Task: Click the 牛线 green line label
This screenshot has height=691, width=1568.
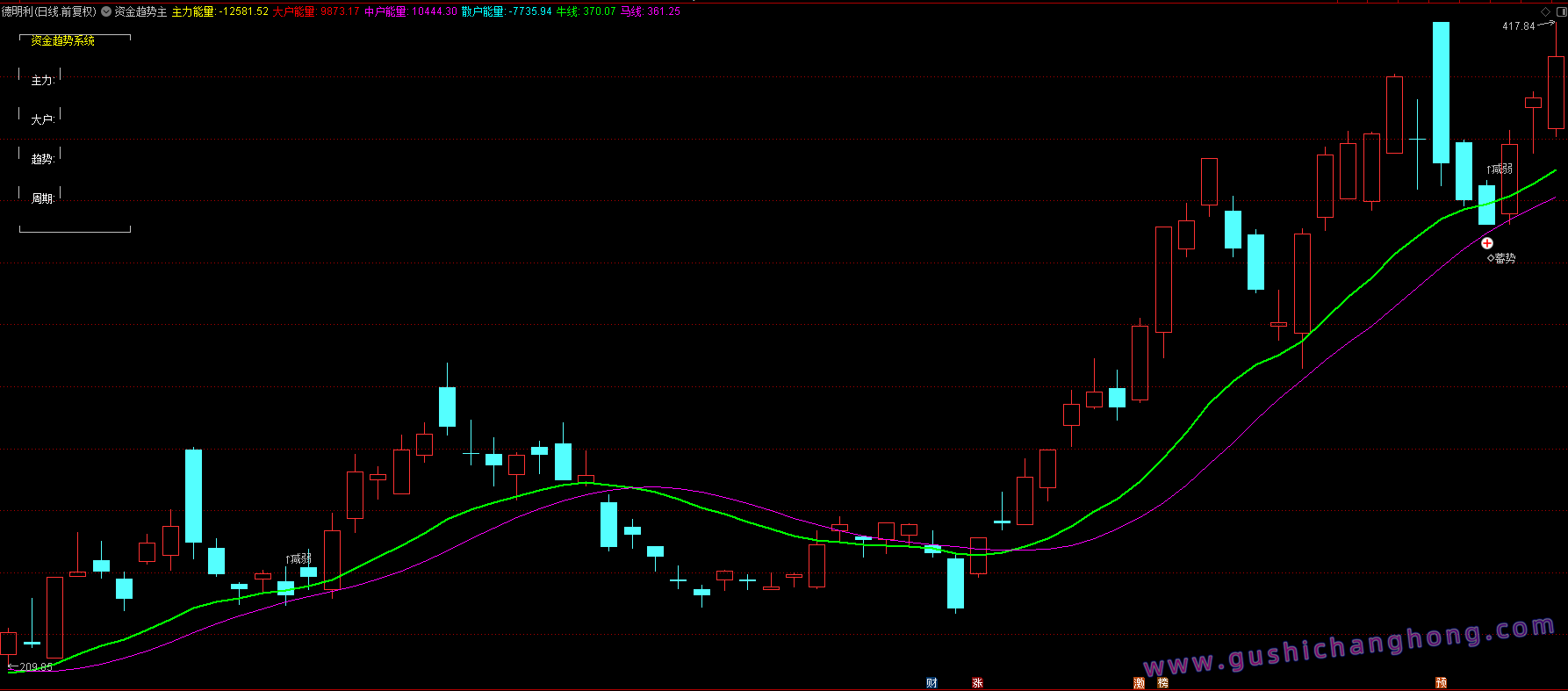Action: [x=586, y=11]
